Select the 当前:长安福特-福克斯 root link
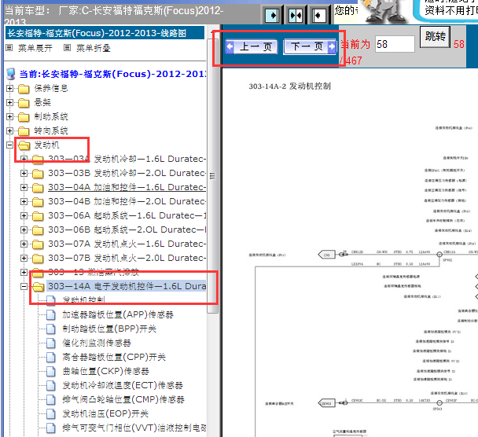Viewport: 478px width, 437px height. click(x=112, y=74)
